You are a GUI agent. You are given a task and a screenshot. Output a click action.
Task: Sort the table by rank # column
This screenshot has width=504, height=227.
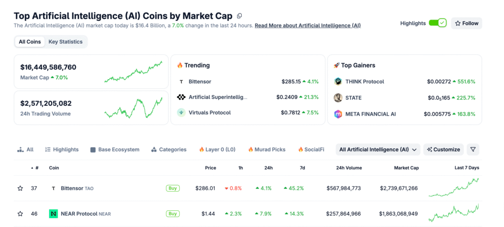click(x=35, y=168)
